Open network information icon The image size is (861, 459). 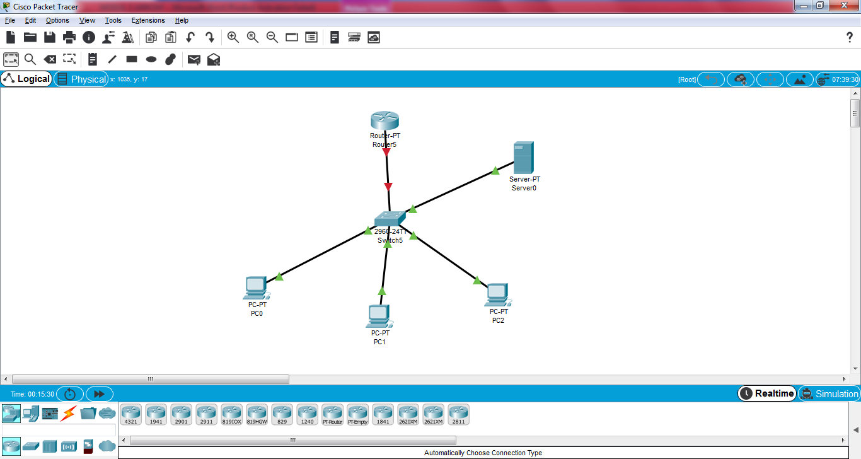tap(89, 37)
